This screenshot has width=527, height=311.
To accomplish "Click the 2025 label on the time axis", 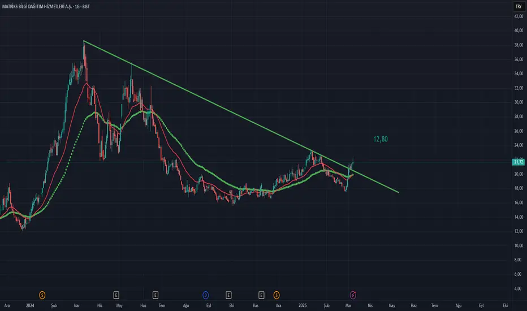I will tap(303, 305).
